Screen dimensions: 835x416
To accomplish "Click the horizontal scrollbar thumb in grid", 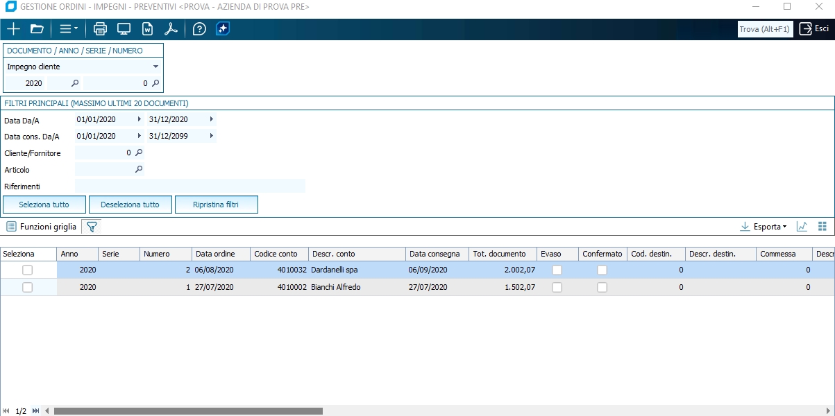I will pos(188,411).
